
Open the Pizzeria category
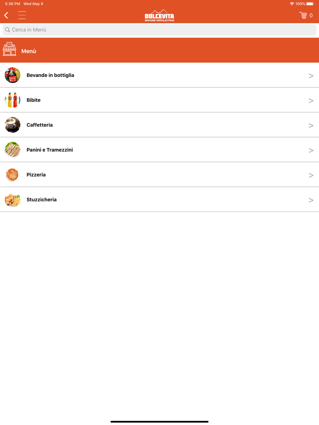point(159,175)
